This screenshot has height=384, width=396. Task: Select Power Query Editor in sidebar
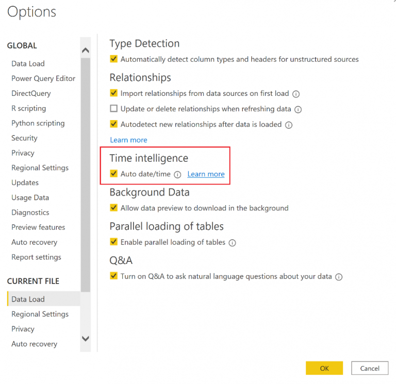click(43, 78)
